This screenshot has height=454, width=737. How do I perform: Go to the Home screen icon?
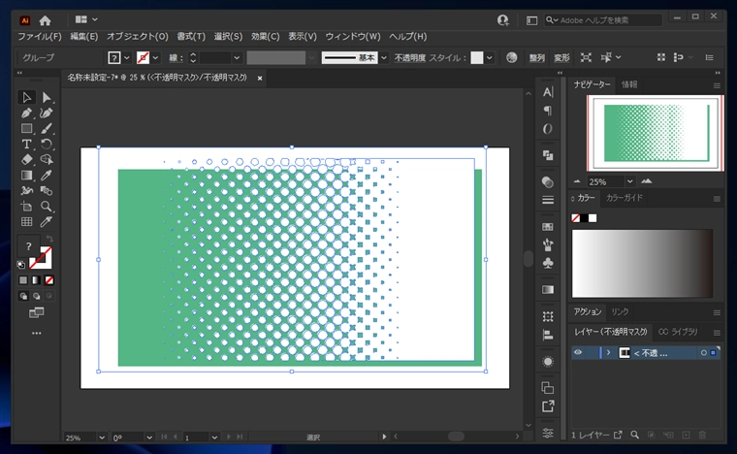tap(46, 20)
